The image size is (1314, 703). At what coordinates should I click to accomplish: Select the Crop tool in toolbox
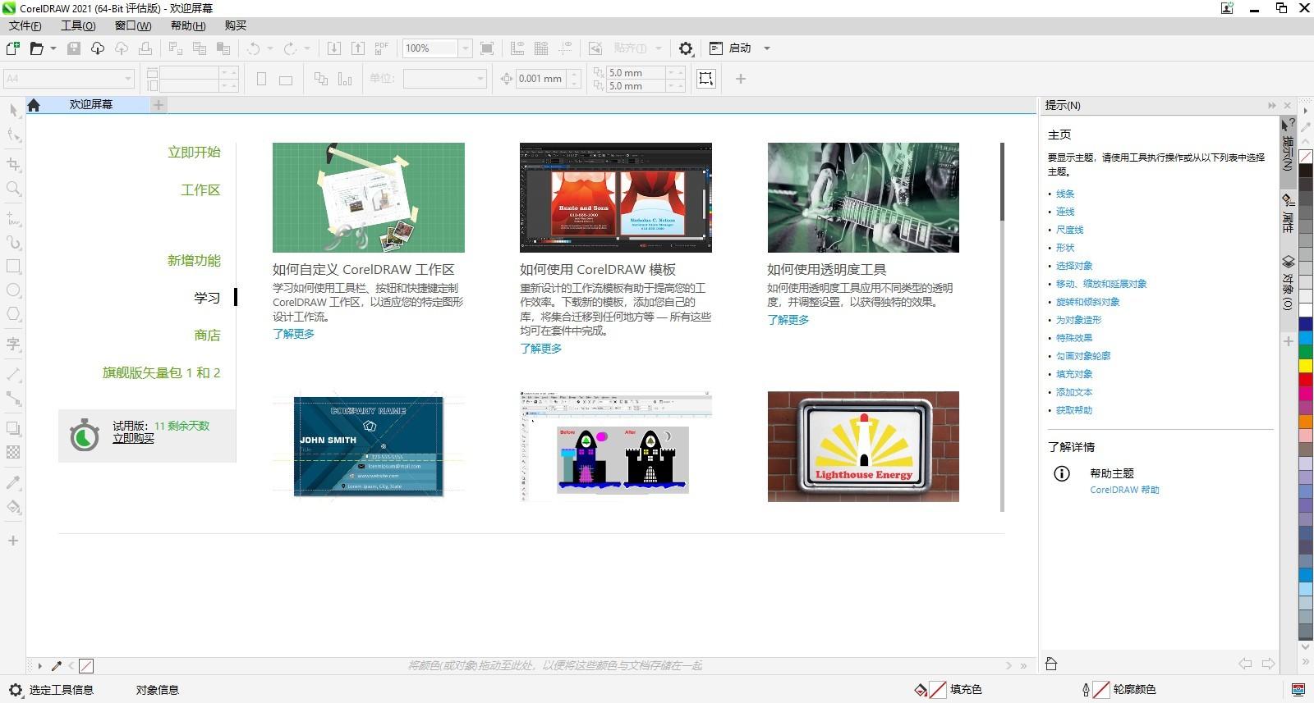13,164
